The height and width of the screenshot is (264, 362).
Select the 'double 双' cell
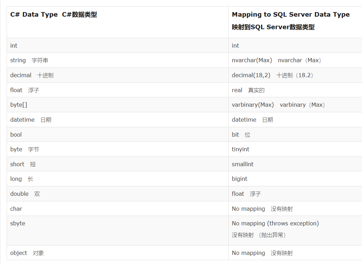tap(118, 194)
